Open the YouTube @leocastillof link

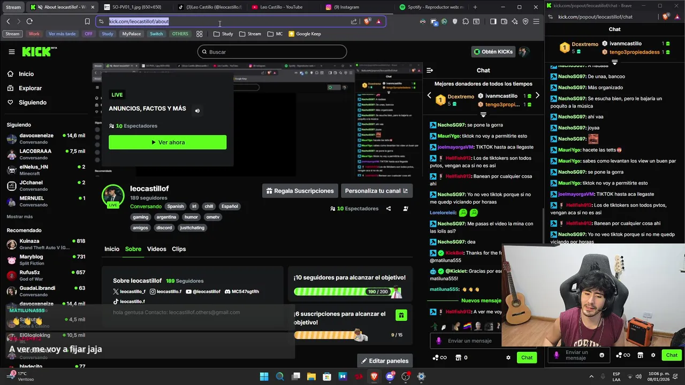203,291
